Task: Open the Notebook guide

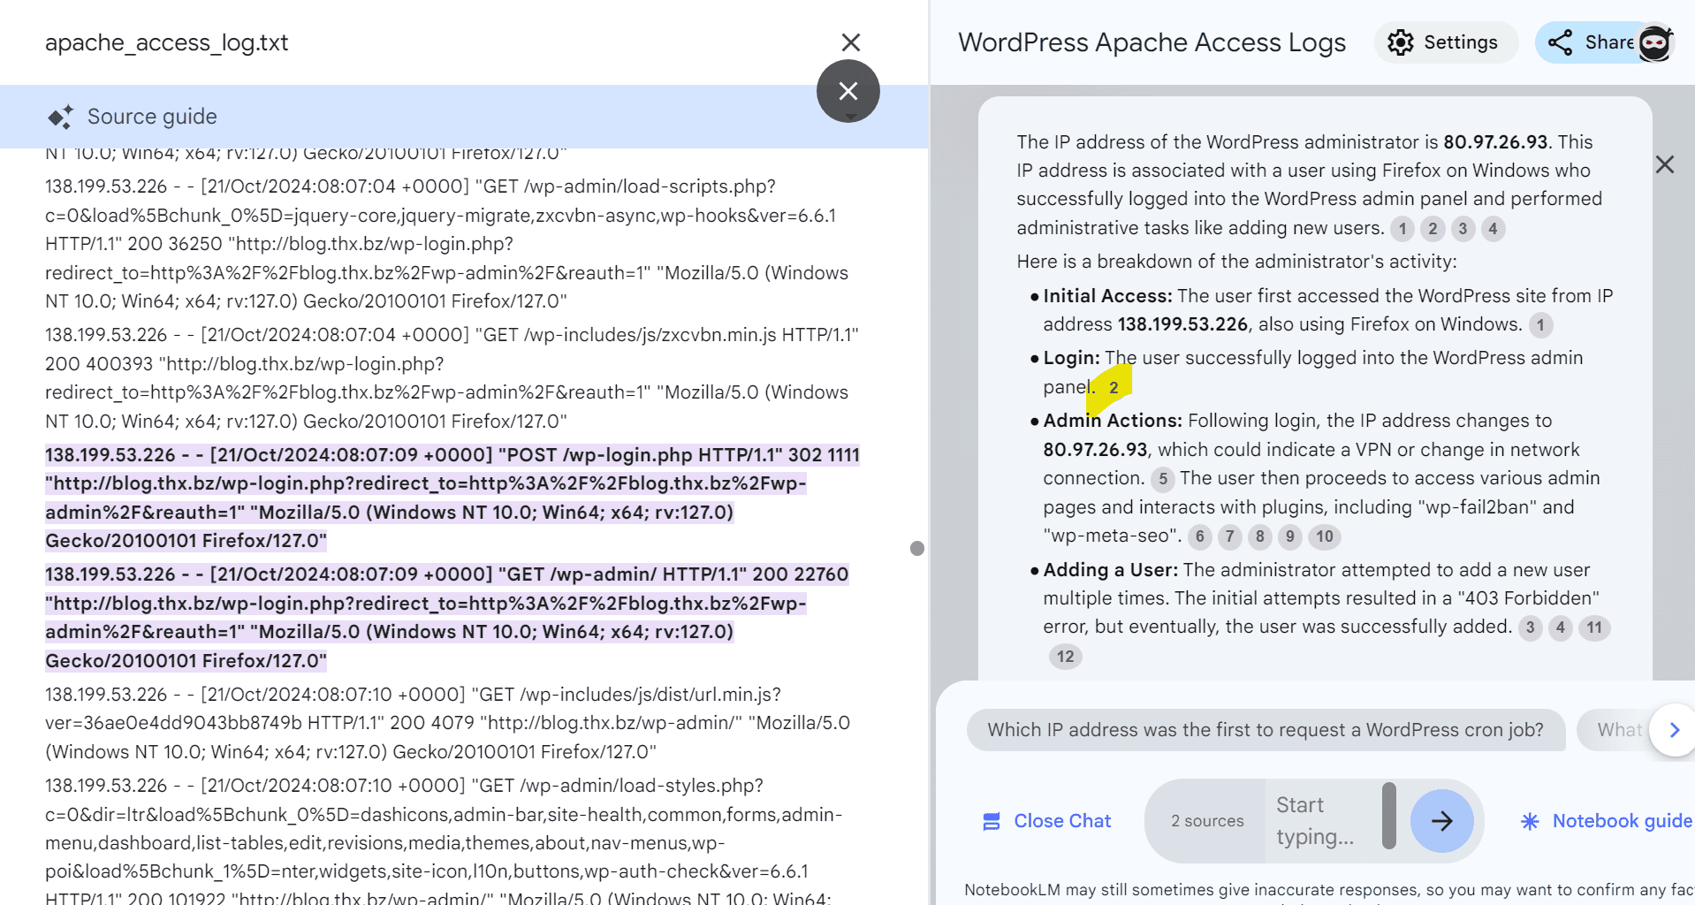Action: pyautogui.click(x=1606, y=821)
